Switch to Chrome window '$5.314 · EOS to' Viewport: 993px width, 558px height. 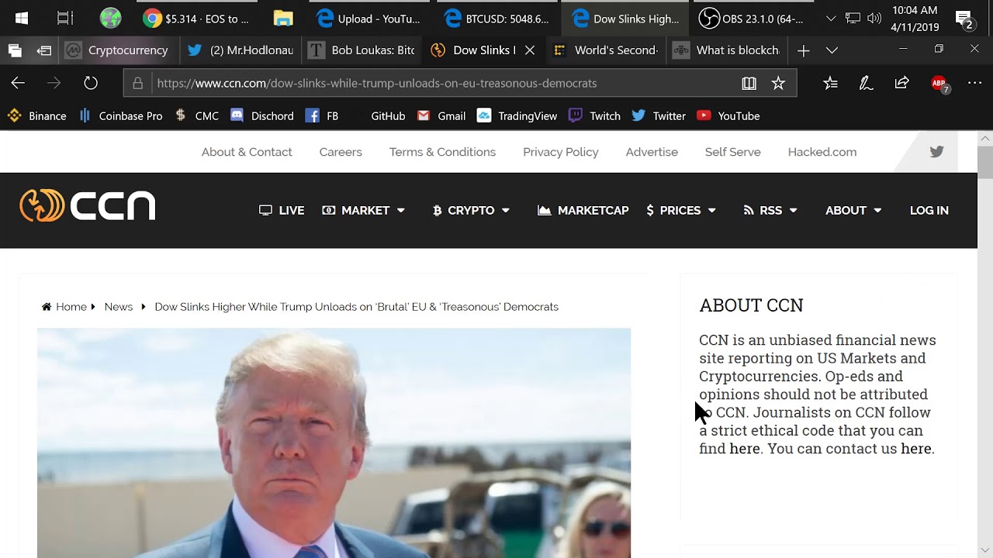(x=196, y=18)
